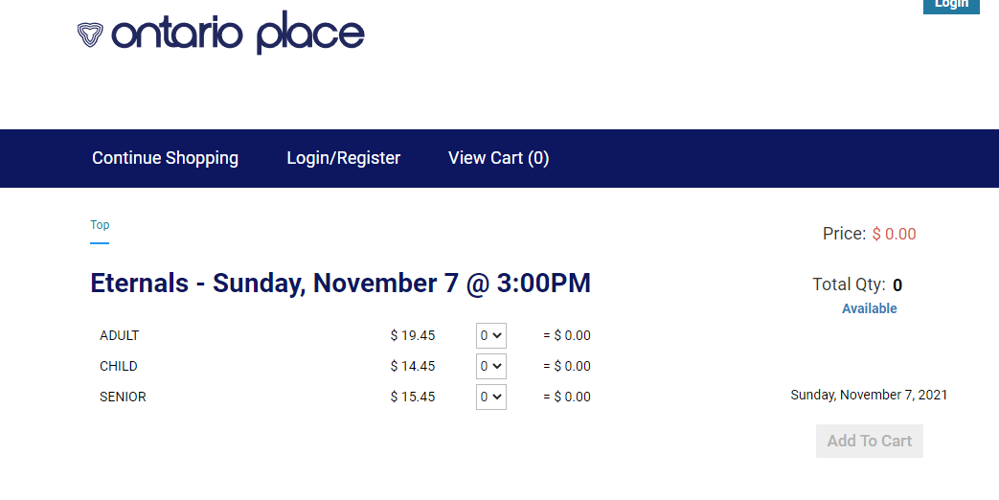Click the Ontario Place wordmark text
The image size is (999, 500).
[x=238, y=34]
